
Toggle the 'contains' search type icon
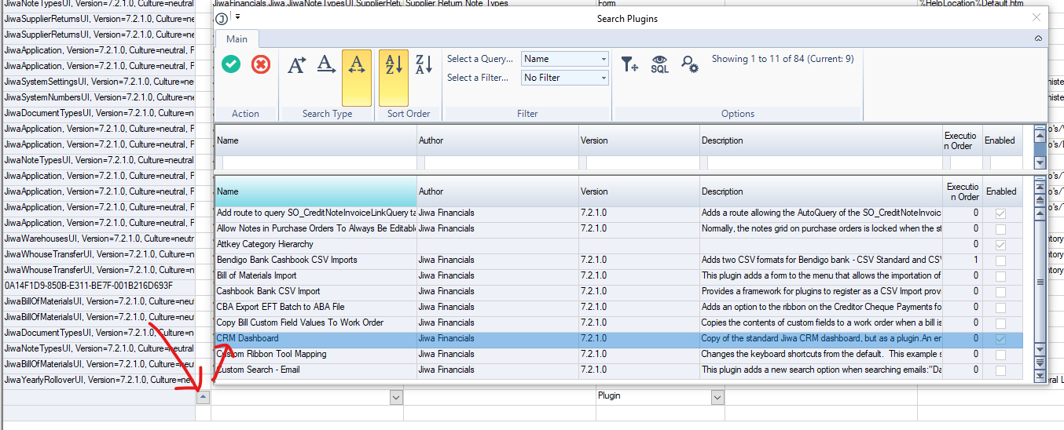coord(357,65)
